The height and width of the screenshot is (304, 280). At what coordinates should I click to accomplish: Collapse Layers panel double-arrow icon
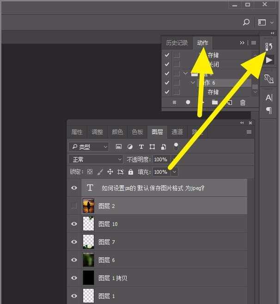point(242,123)
